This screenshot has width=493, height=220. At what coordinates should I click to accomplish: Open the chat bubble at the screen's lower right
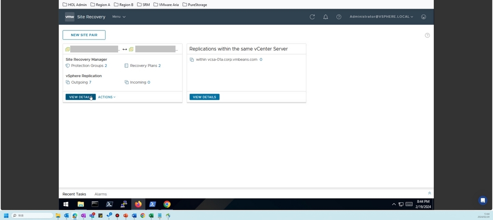pyautogui.click(x=483, y=200)
